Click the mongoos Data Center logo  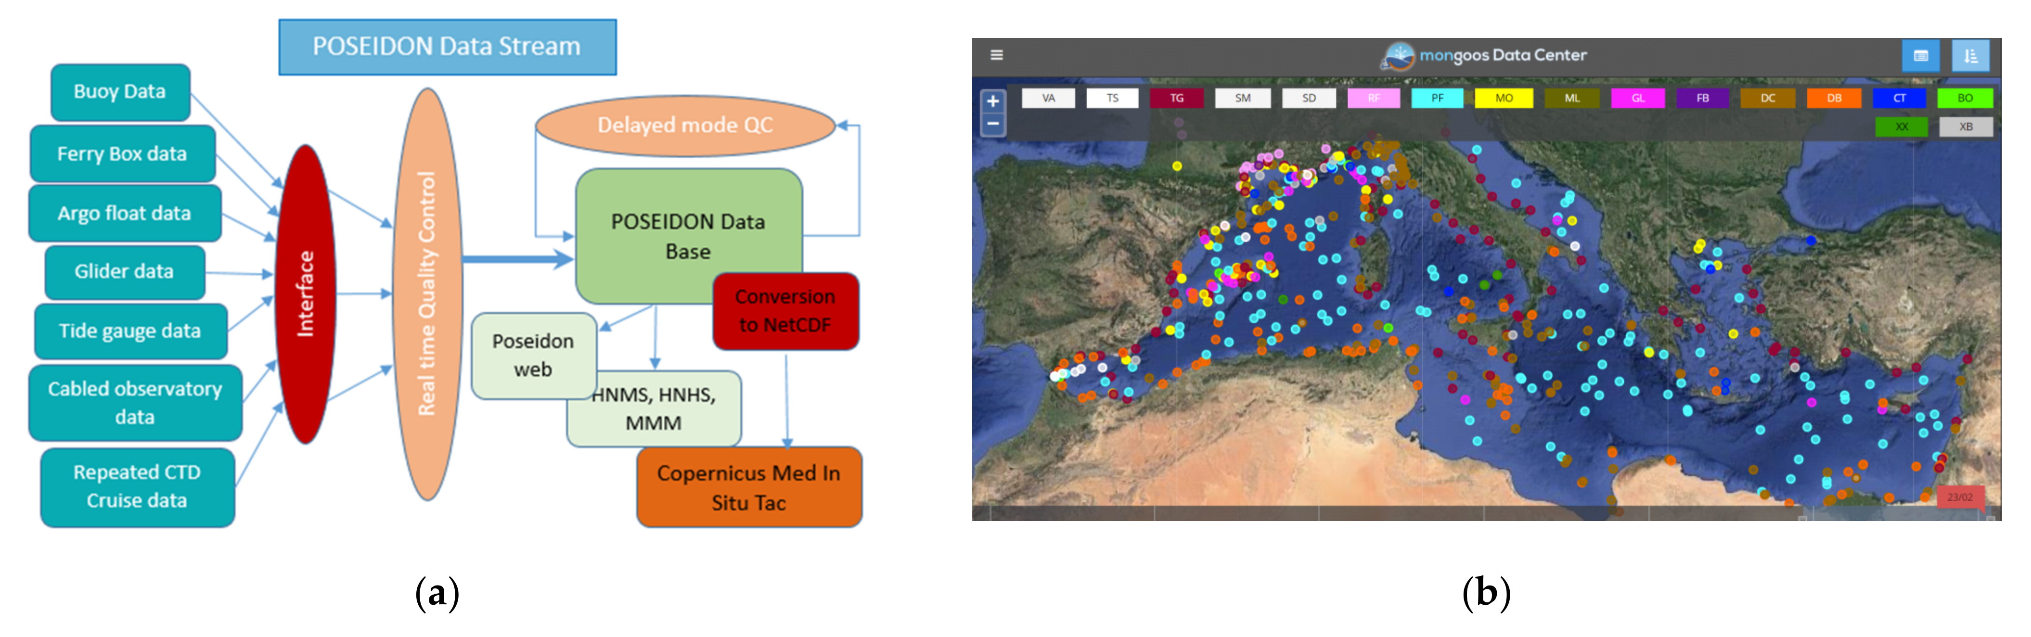[1399, 55]
